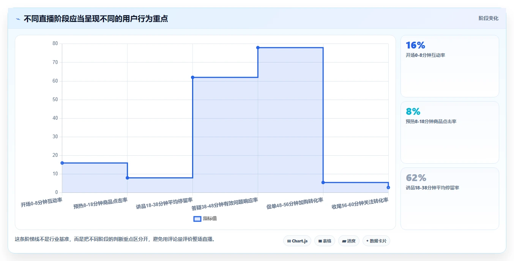Click the y-axis tick label 80
Image resolution: width=514 pixels, height=261 pixels.
55,44
